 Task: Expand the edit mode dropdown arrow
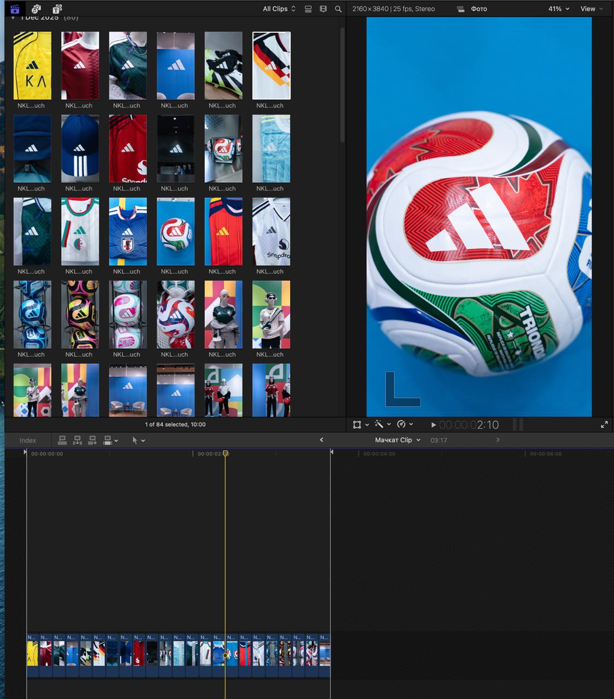116,441
